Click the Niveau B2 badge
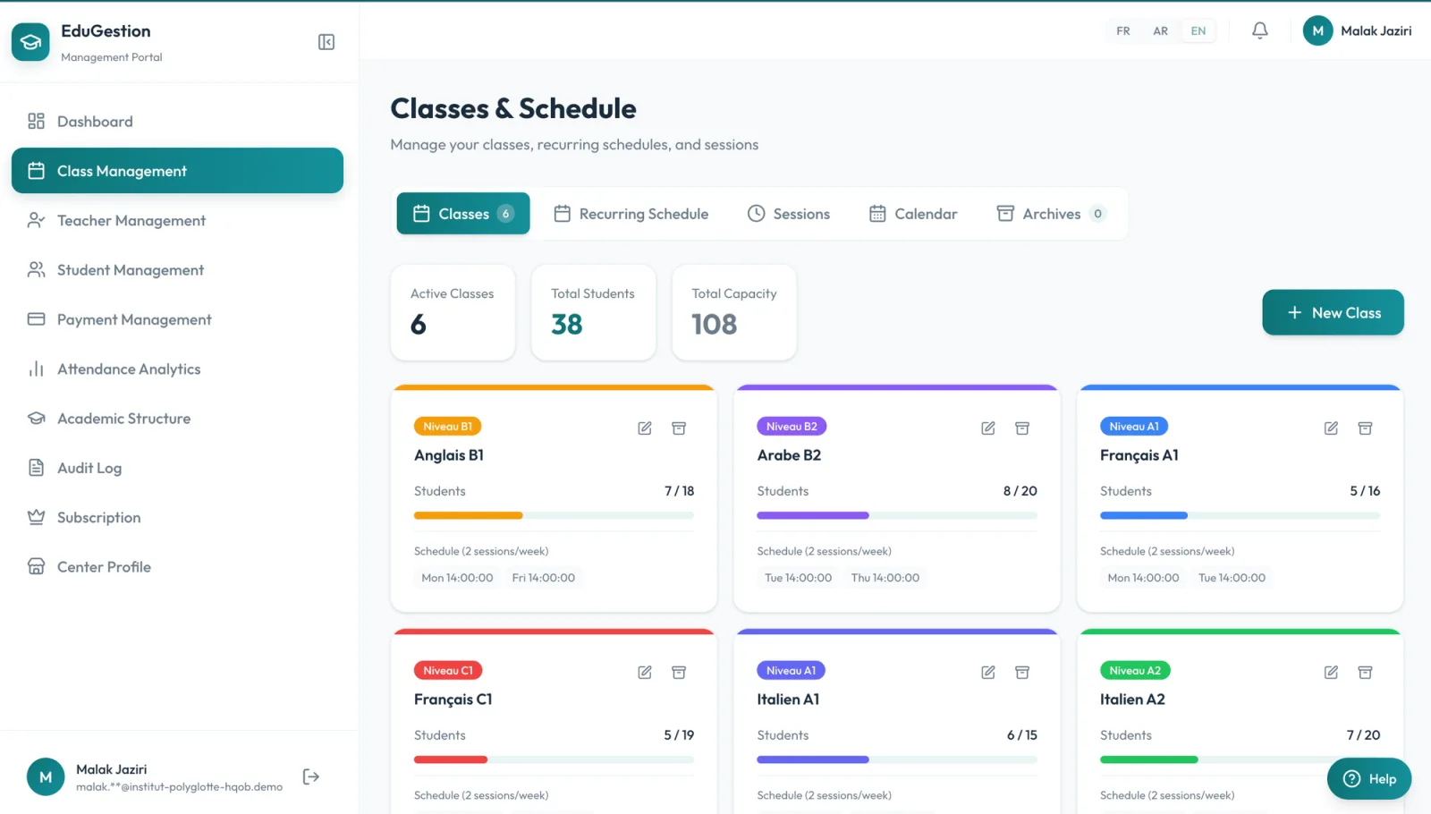 click(792, 427)
